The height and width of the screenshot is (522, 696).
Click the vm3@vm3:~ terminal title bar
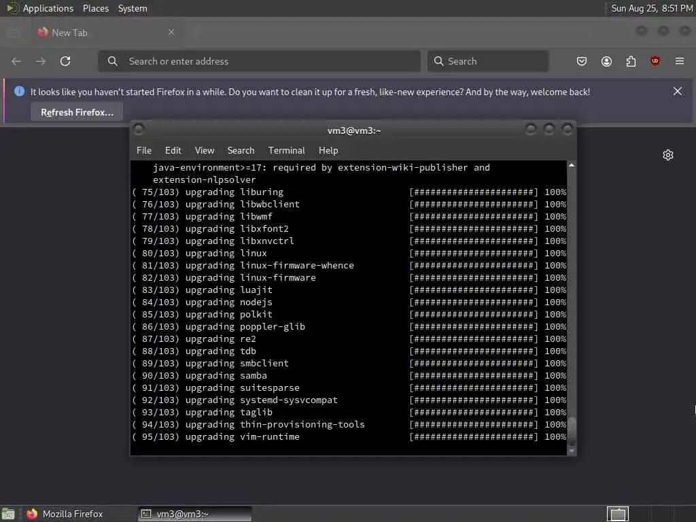[x=353, y=130]
